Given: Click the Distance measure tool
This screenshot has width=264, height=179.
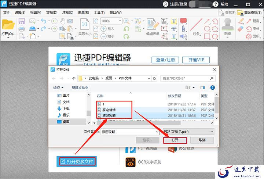Looking at the screenshot, I should 253,21.
